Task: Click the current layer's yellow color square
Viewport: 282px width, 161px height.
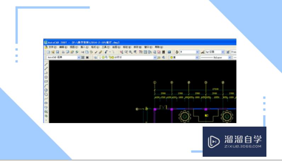Action: [x=113, y=57]
